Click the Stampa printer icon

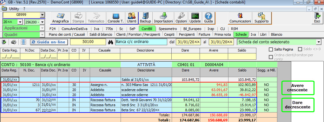pos(78,18)
